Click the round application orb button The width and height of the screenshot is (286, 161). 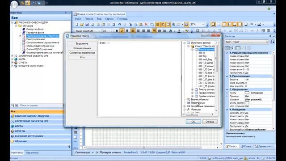(14, 4)
